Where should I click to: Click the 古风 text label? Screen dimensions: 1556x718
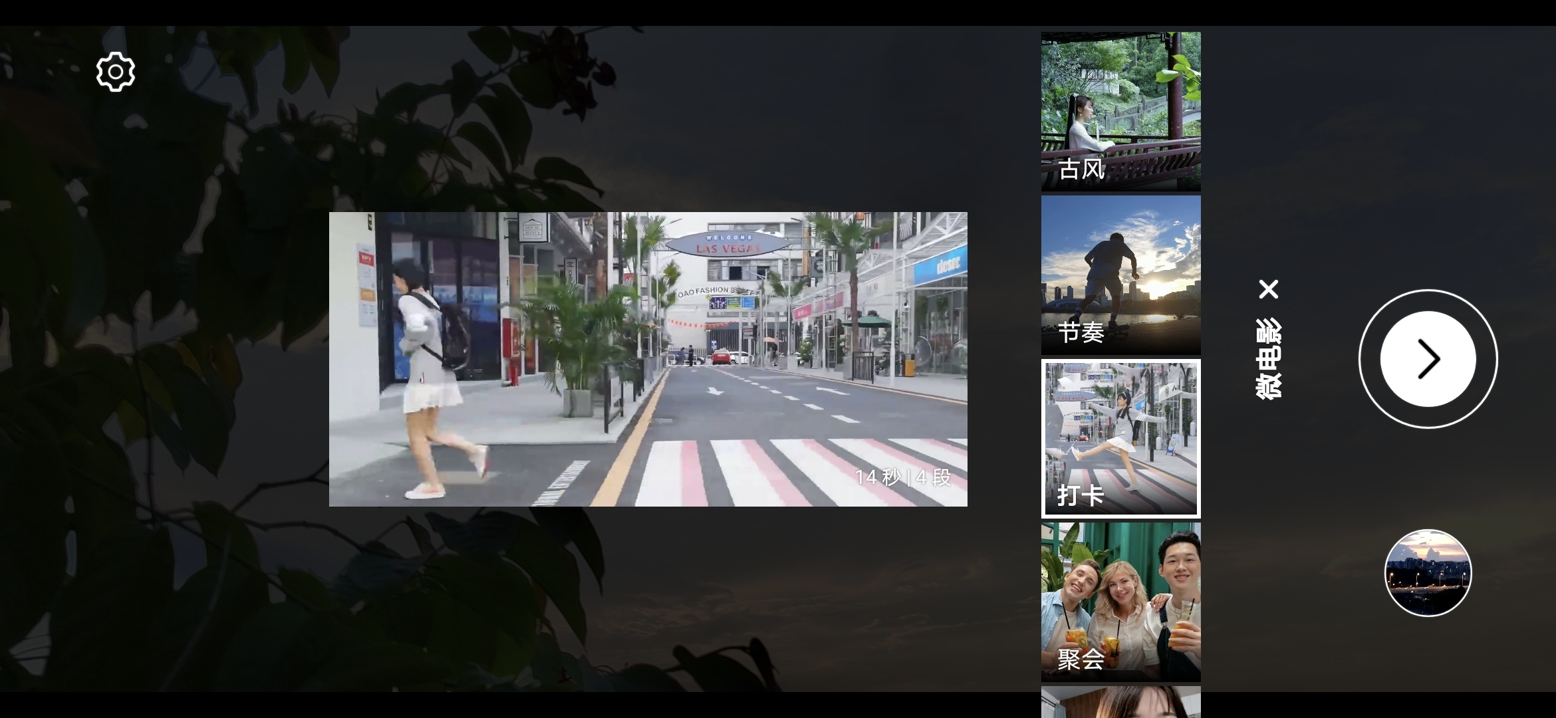click(1081, 169)
